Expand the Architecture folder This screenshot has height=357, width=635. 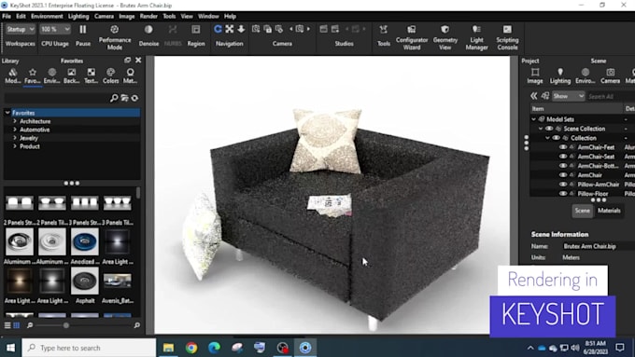tap(15, 121)
